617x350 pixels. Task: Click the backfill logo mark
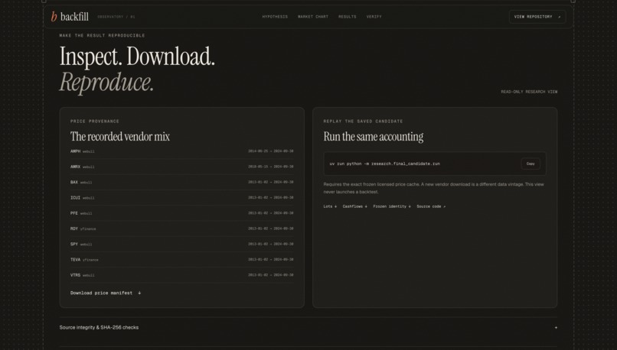click(x=54, y=17)
